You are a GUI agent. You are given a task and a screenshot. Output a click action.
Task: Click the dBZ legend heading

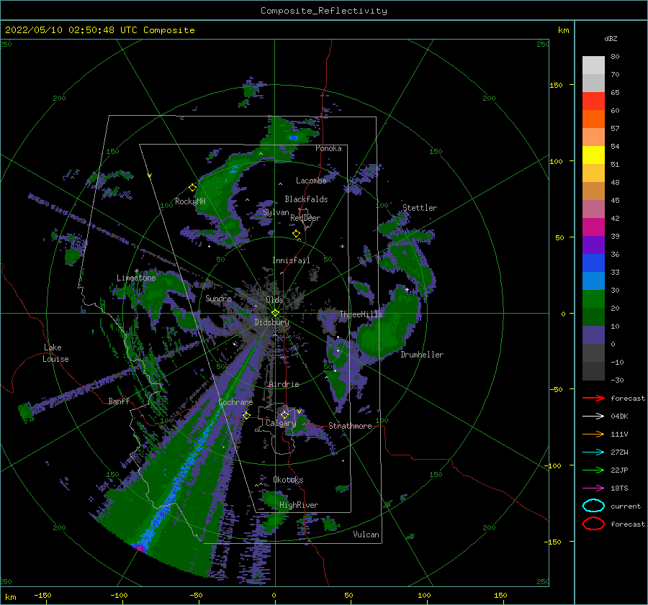pyautogui.click(x=611, y=38)
